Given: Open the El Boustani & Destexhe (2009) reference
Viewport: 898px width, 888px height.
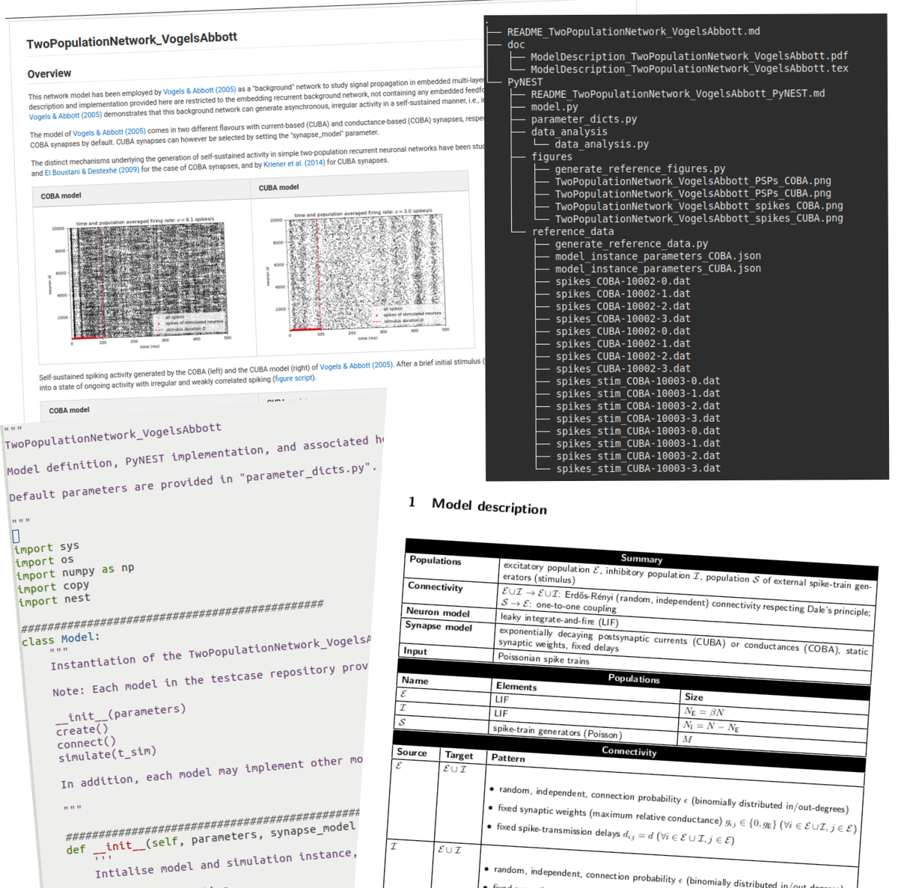Looking at the screenshot, I should [x=92, y=171].
